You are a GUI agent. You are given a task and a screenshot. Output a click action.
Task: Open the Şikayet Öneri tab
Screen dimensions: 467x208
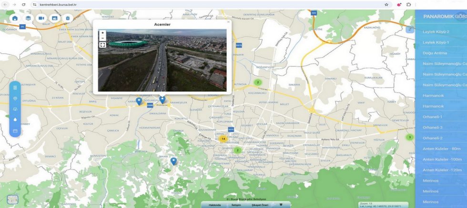pos(260,205)
